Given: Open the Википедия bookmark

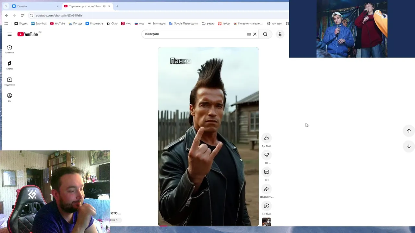Looking at the screenshot, I should click(x=157, y=23).
